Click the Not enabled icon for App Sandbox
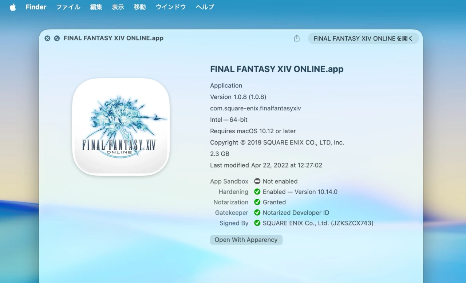466x283 pixels. [x=257, y=181]
